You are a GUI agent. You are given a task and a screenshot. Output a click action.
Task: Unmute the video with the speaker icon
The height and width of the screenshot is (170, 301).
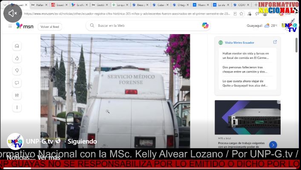(13, 13)
